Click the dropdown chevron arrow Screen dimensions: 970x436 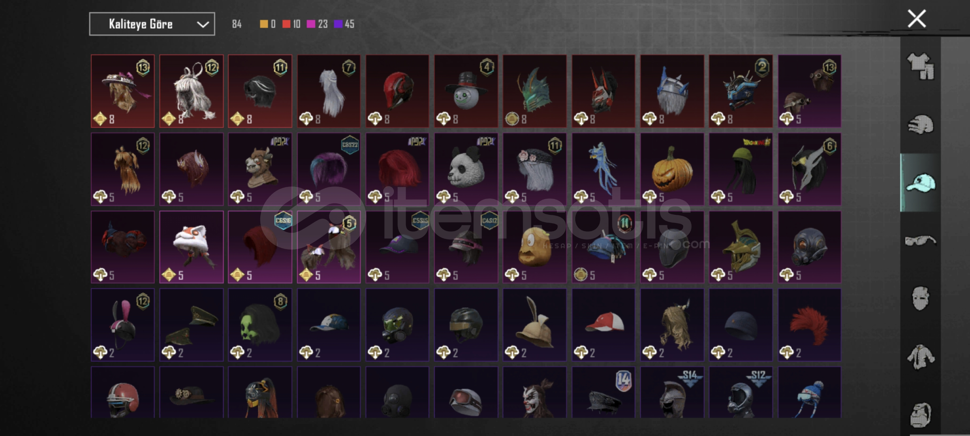tap(202, 25)
